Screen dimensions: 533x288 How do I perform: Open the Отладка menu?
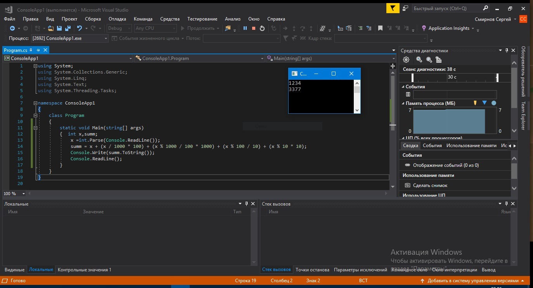(x=117, y=19)
